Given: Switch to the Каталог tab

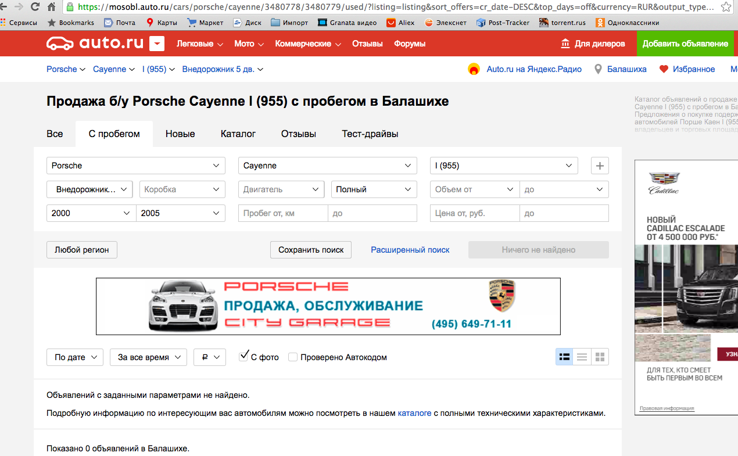Looking at the screenshot, I should coord(238,134).
